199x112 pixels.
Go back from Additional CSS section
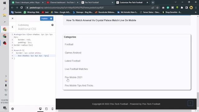(12, 27)
